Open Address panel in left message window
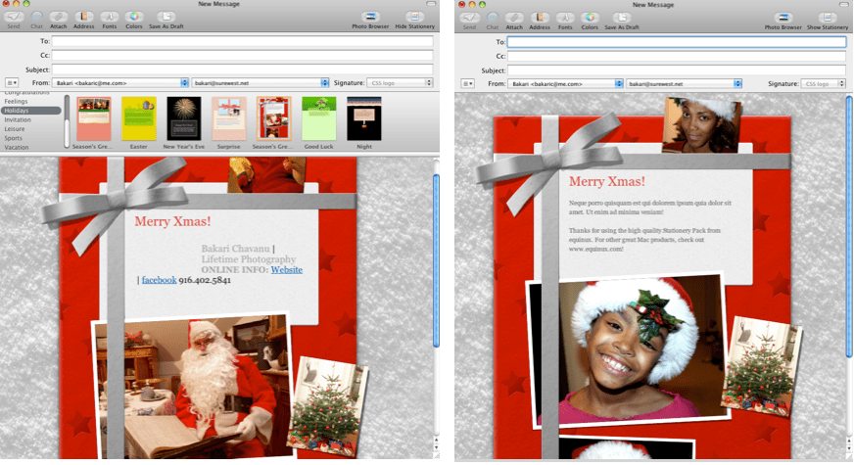The width and height of the screenshot is (854, 465). pos(84,19)
